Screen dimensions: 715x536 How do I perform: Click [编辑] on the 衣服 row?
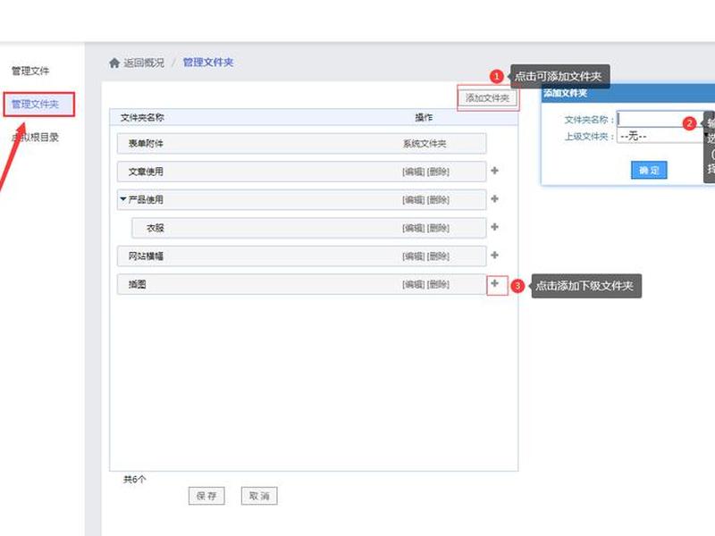point(414,229)
